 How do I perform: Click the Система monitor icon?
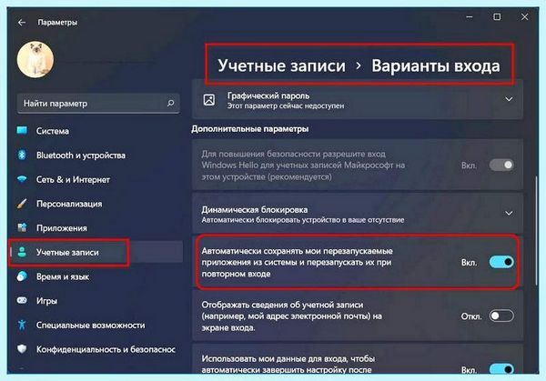pyautogui.click(x=22, y=130)
